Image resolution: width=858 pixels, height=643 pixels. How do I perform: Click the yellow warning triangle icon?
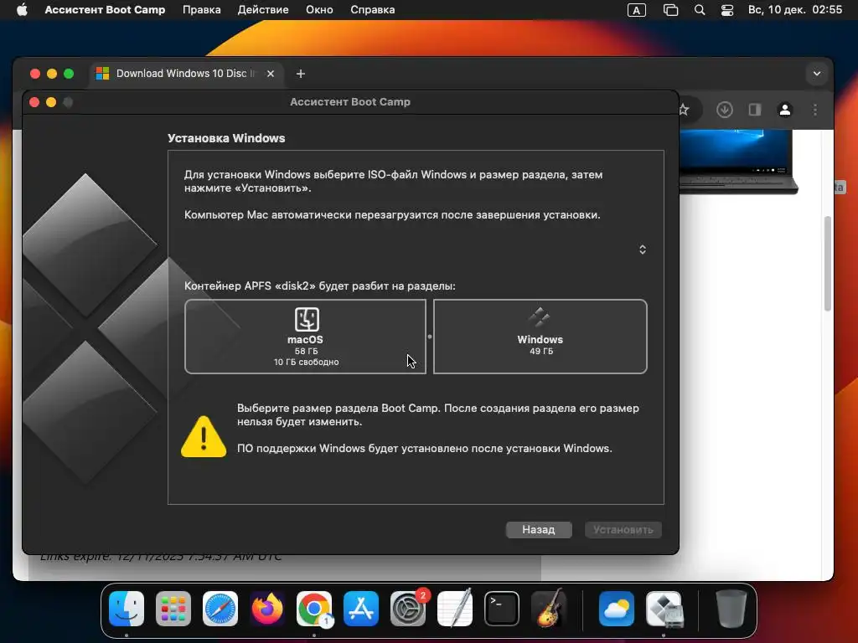(204, 436)
